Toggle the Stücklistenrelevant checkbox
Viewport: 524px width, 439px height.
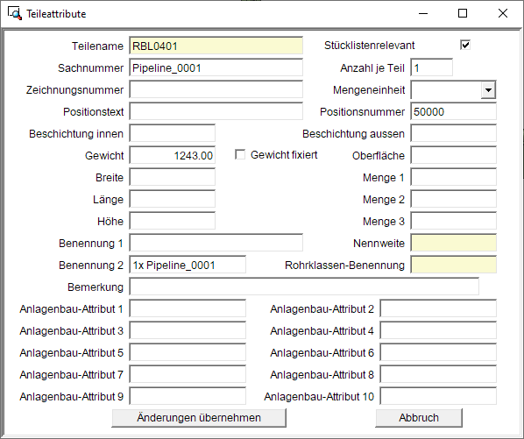coord(465,45)
